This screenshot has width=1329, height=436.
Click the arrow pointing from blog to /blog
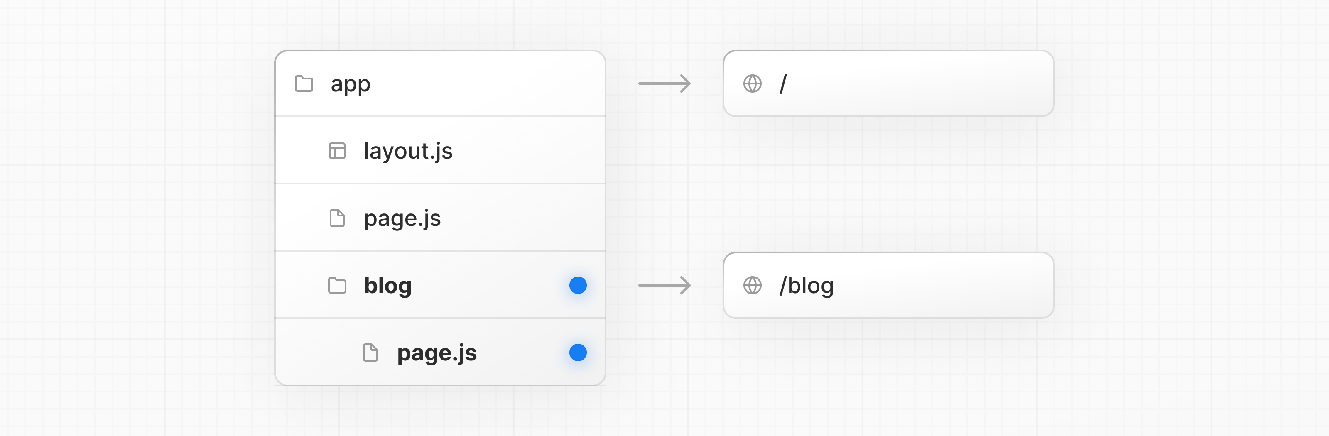click(664, 285)
